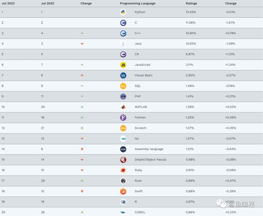263x216 pixels.
Task: Click the JavaScript JS logo icon
Action: [x=123, y=65]
